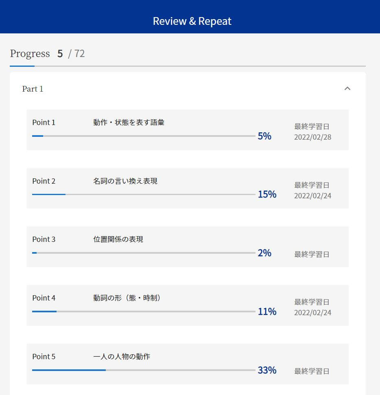Click the 2022/02/28 last study date
This screenshot has width=380, height=395.
pos(312,137)
